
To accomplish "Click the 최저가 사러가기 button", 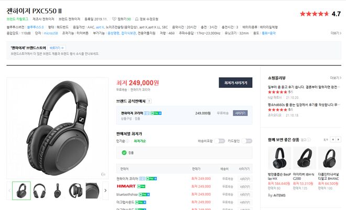I will [x=235, y=83].
